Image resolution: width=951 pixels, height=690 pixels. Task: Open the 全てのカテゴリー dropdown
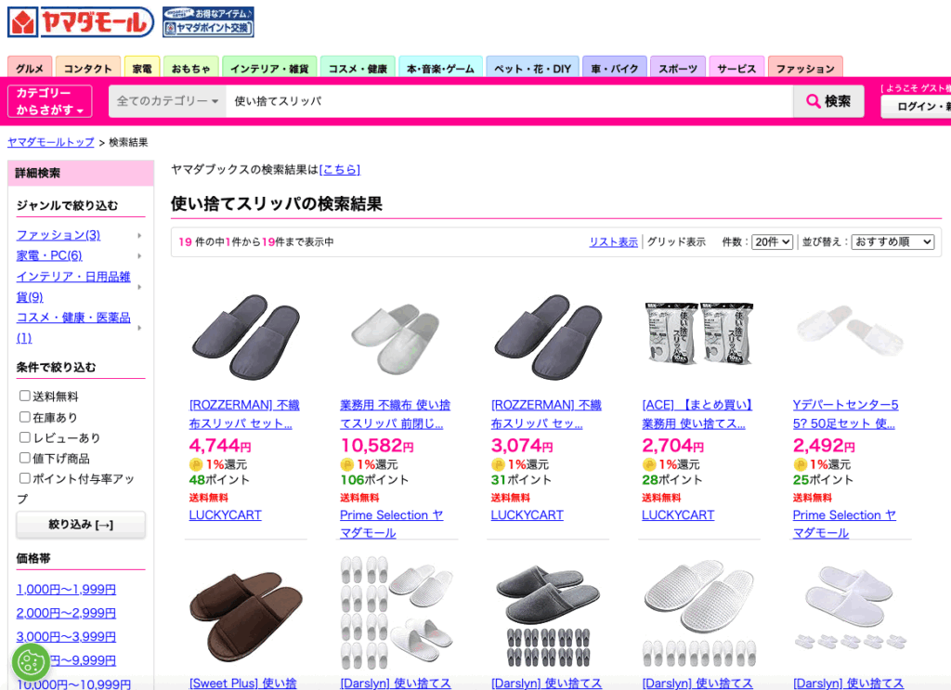coord(167,101)
